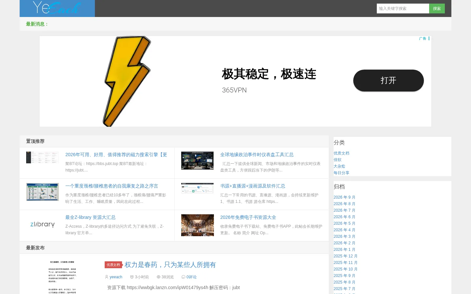Click the yeeach author link
The width and height of the screenshot is (471, 294).
pos(116,277)
